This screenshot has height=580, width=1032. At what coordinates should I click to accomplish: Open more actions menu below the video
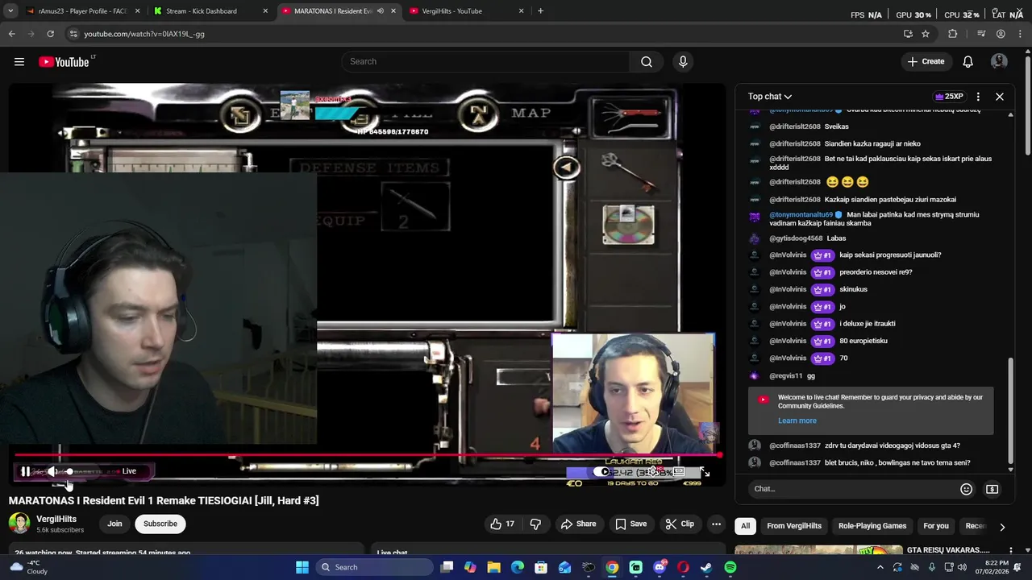[716, 524]
